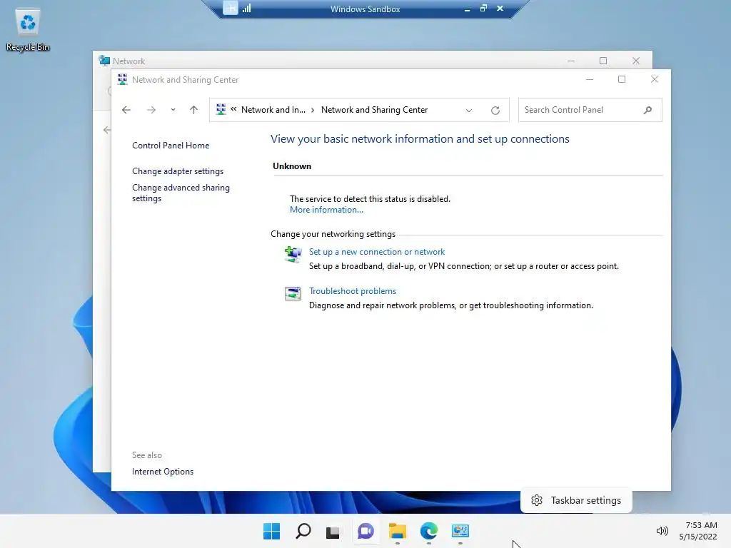Click the Forward arrow in Network and Sharing Center
The width and height of the screenshot is (731, 548).
tap(151, 110)
